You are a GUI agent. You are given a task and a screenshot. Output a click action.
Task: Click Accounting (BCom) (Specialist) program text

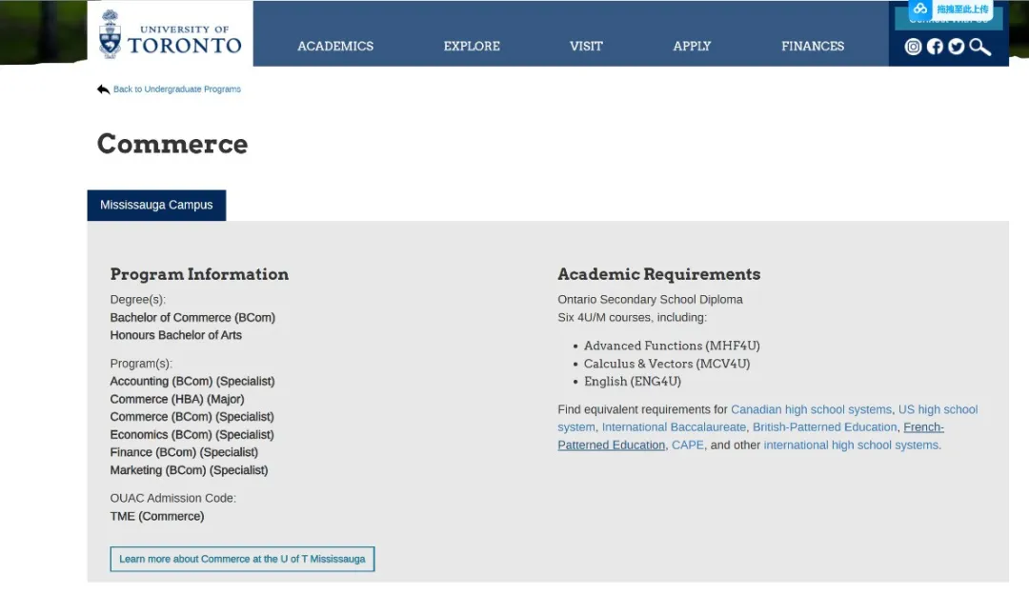tap(192, 382)
